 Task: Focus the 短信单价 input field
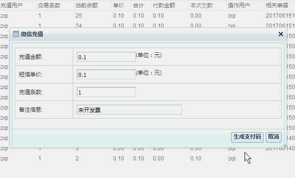click(106, 75)
